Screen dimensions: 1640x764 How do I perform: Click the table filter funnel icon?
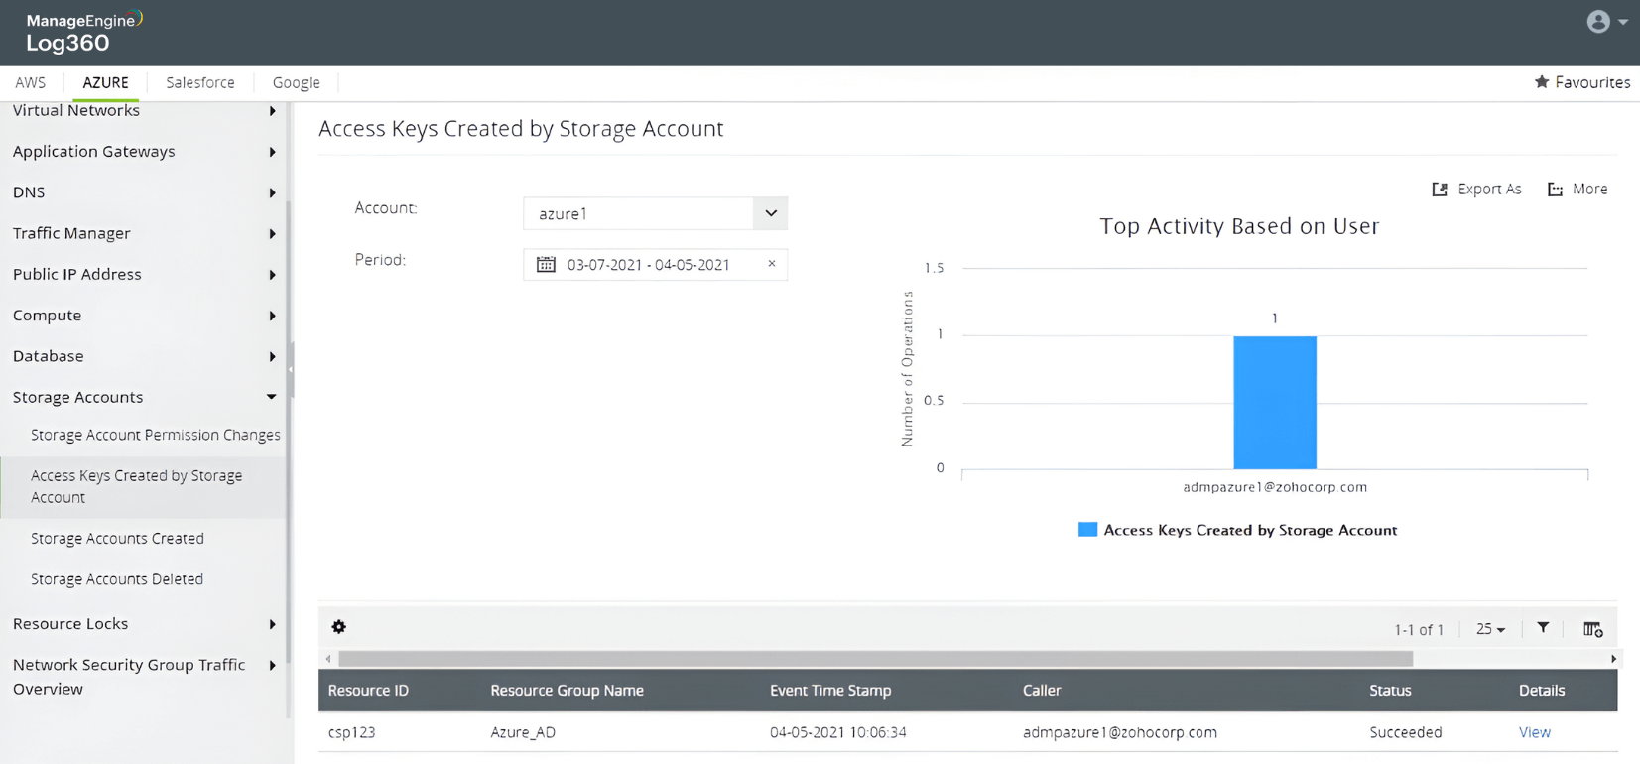(1543, 628)
